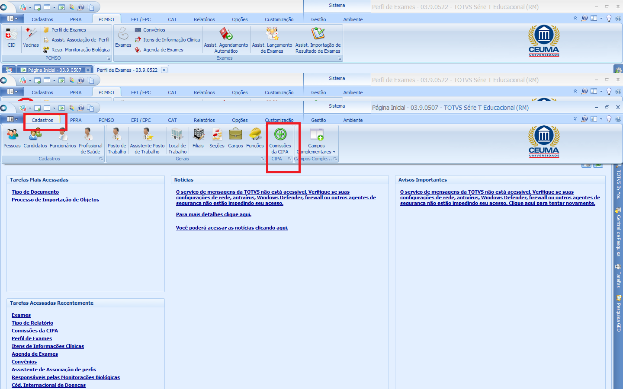Launch Assist. Lançamento de Exames
This screenshot has height=389, width=623.
[x=272, y=40]
